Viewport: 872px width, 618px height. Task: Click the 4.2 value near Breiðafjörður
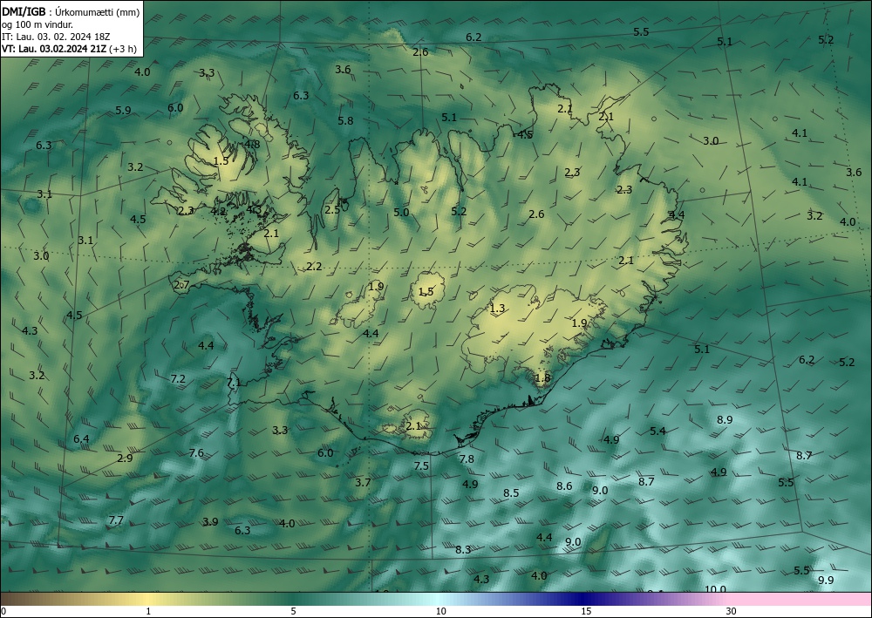[219, 211]
